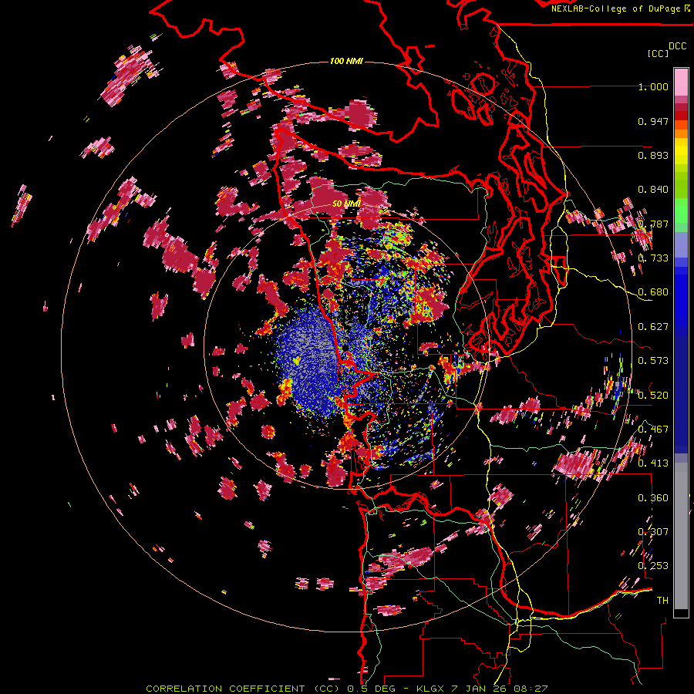Click the pink top segment of color bar

click(681, 82)
